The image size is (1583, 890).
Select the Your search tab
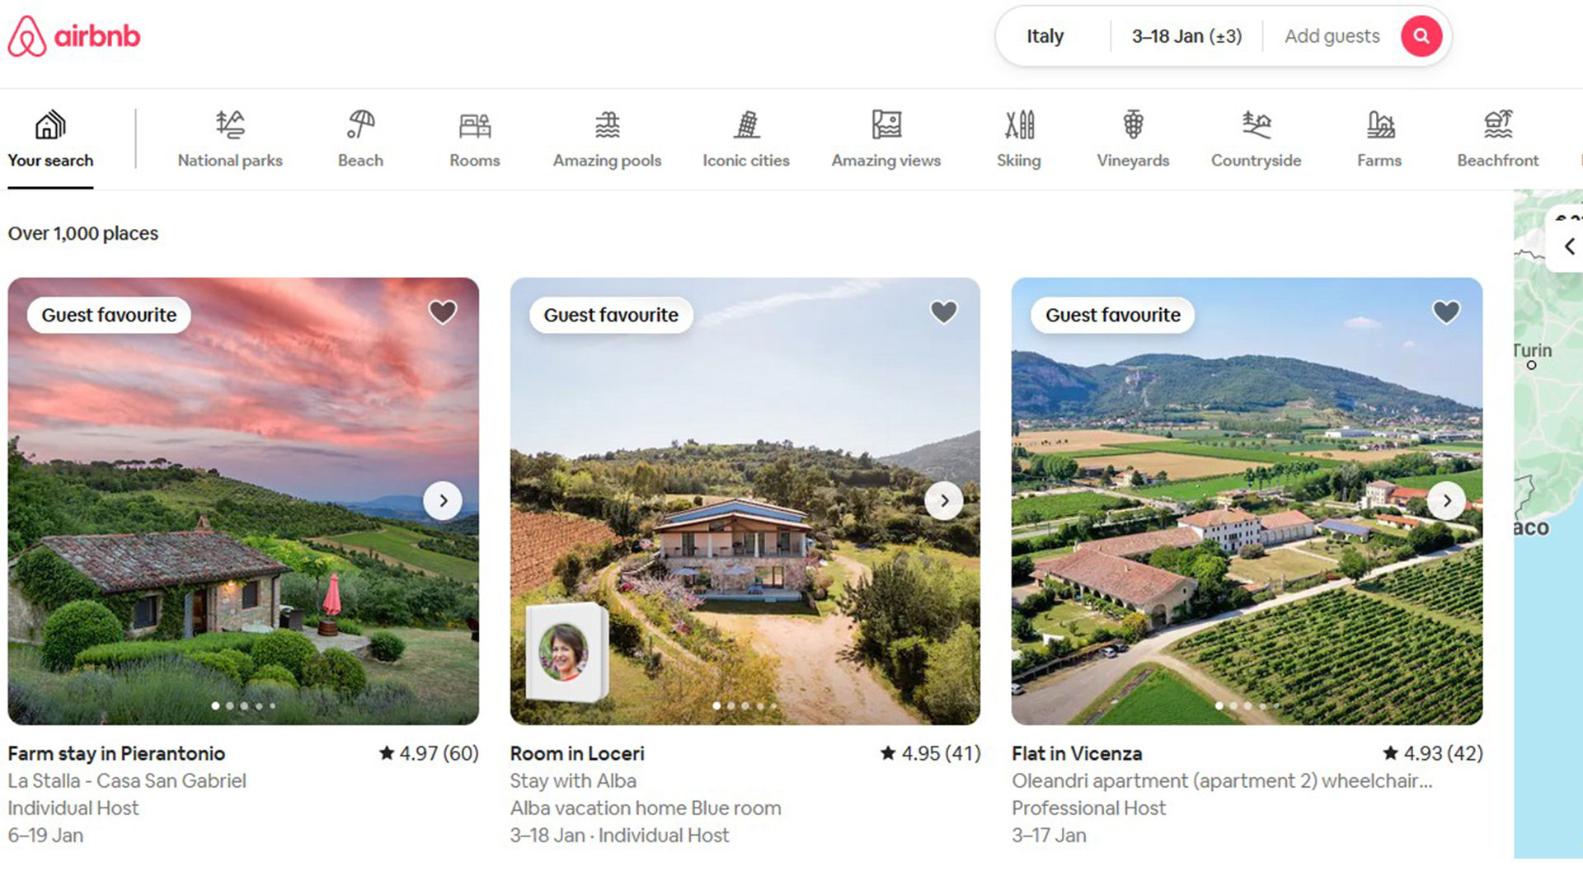point(48,141)
